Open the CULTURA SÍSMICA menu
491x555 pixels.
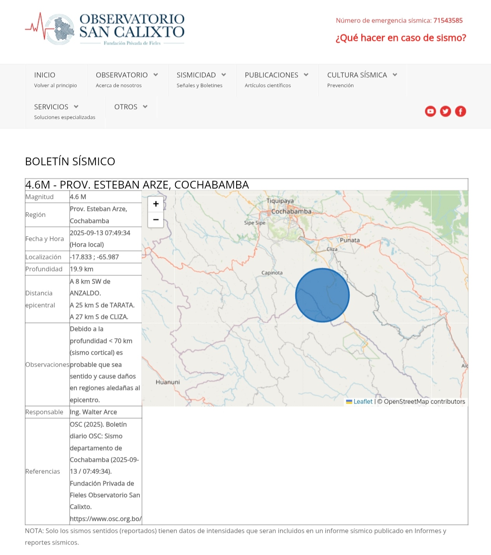pos(362,80)
